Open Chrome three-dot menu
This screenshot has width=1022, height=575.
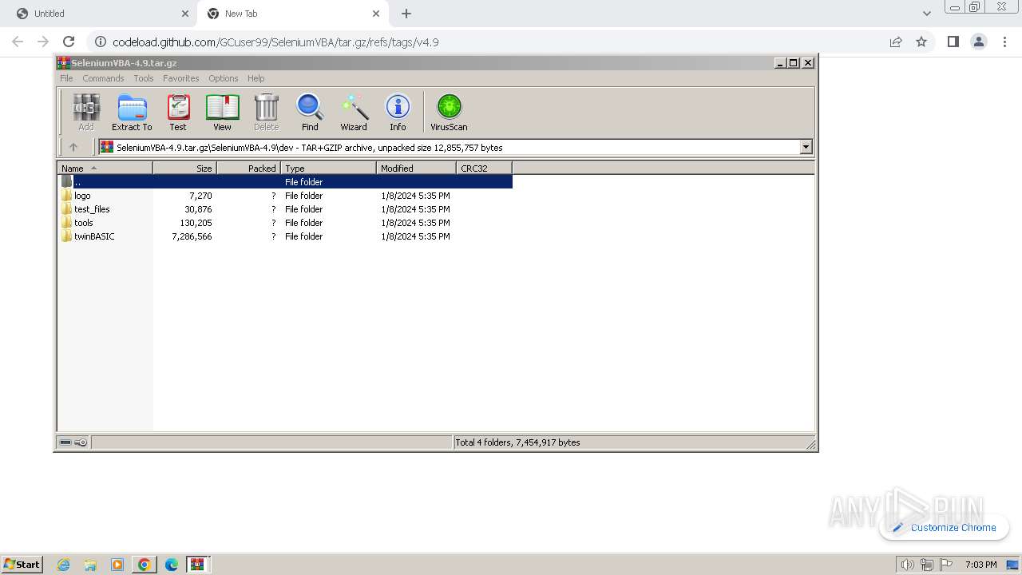point(1005,42)
